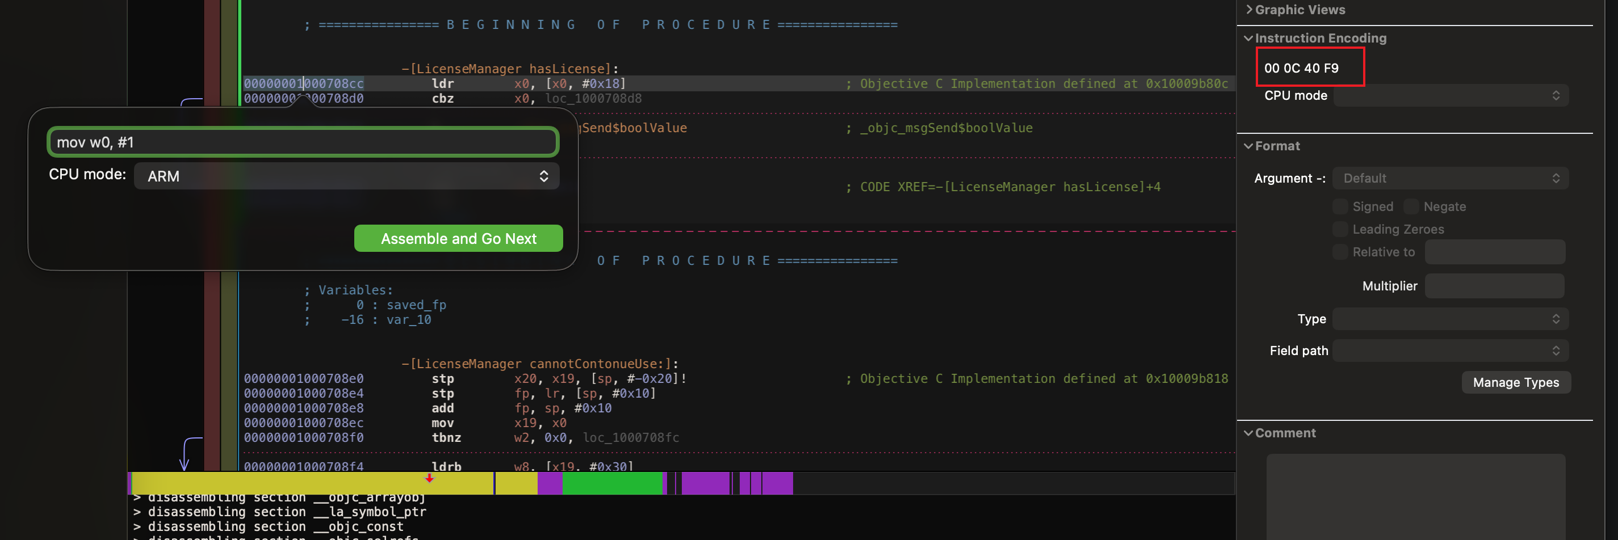Open the Type dropdown
Viewport: 1618px width, 540px height.
(x=1451, y=319)
